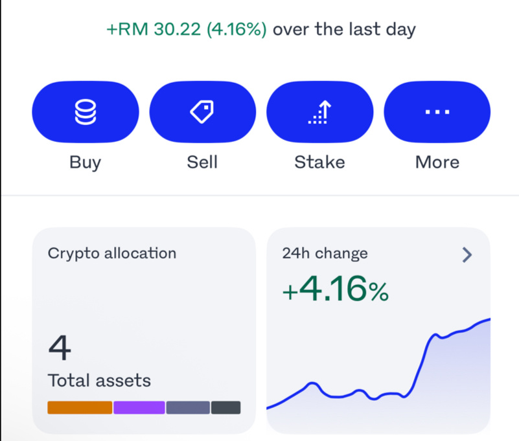Select the orange allocation bar segment

point(80,407)
